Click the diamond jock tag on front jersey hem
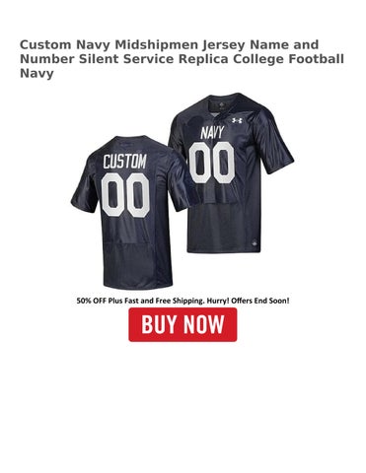366x473 pixels. click(x=255, y=243)
